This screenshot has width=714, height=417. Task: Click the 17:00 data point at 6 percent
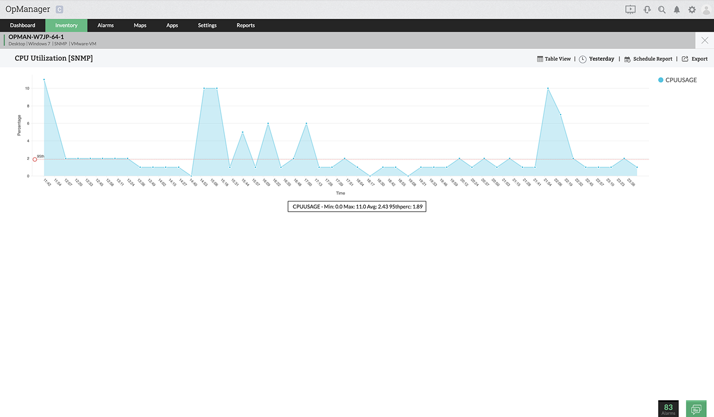click(x=306, y=123)
